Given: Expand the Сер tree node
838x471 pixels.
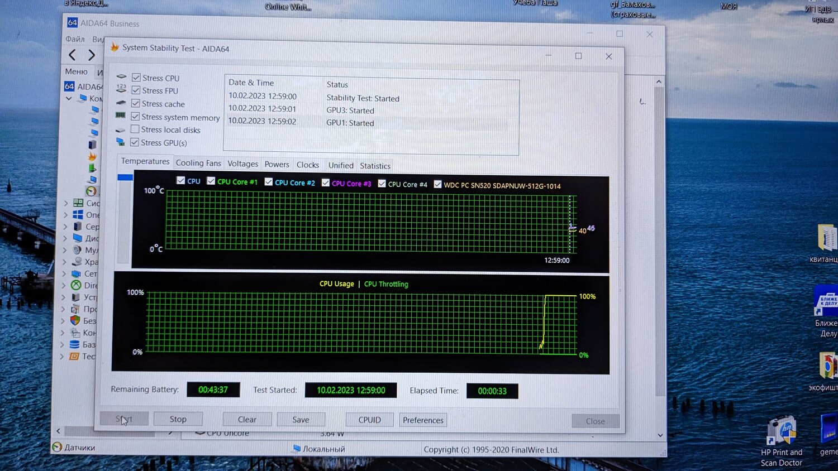Looking at the screenshot, I should tap(65, 227).
